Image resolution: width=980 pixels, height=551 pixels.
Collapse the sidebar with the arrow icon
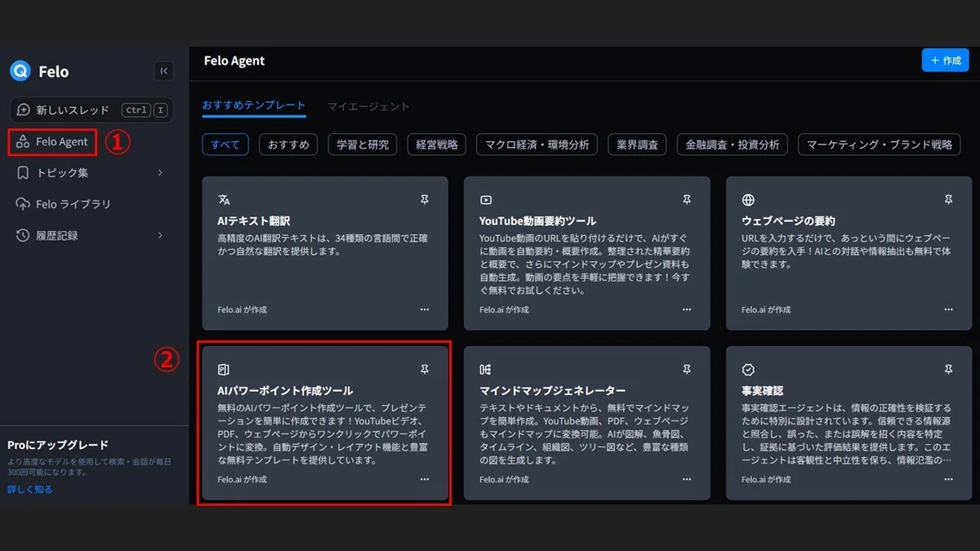163,71
